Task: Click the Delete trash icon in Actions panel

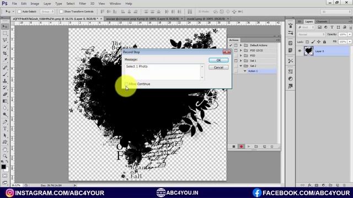Action: tap(272, 147)
